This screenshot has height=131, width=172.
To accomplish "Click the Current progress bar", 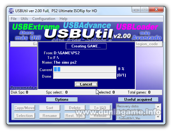I will 85,69.
